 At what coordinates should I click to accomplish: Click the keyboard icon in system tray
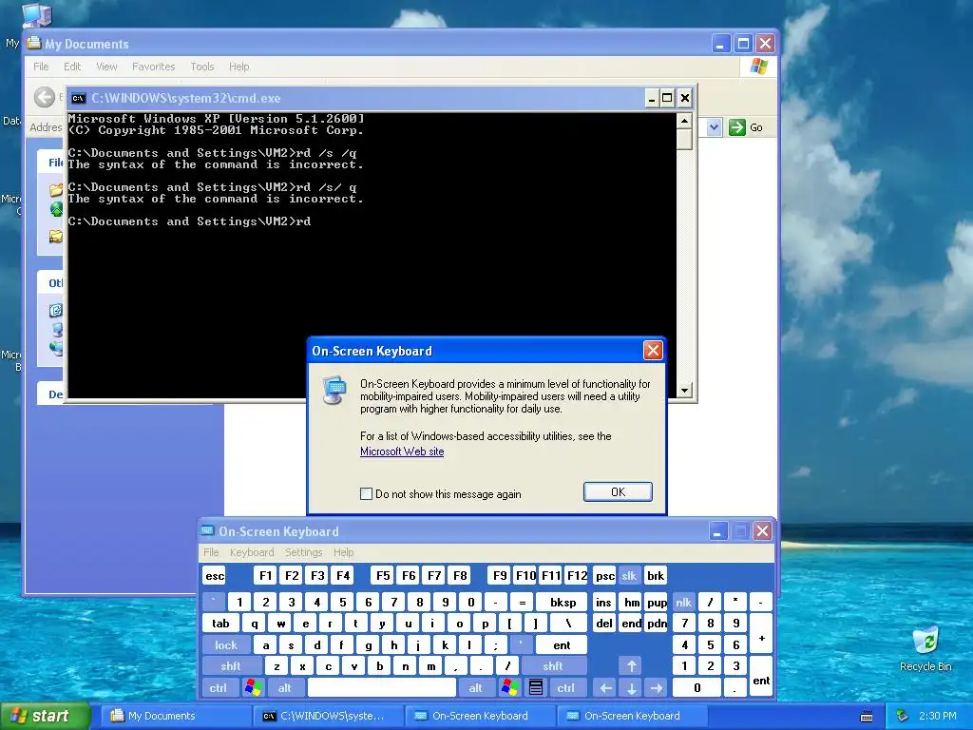click(x=867, y=716)
